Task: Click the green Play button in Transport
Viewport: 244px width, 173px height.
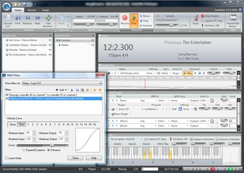Action: pos(134,20)
